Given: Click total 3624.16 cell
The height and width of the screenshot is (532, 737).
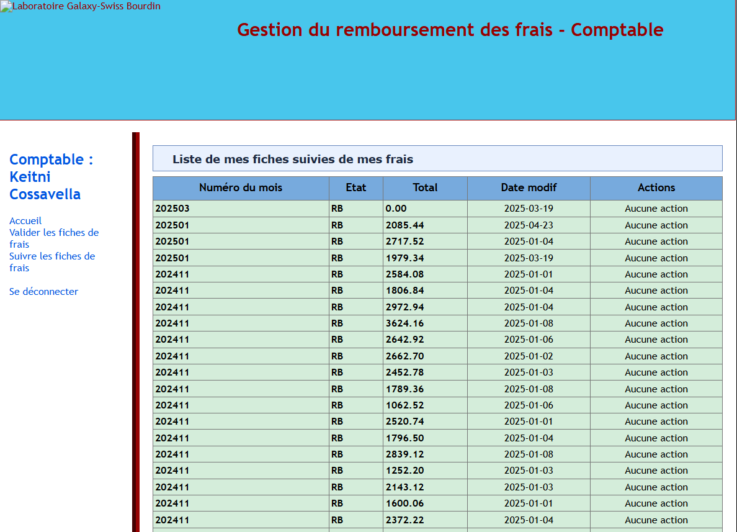Looking at the screenshot, I should [x=426, y=323].
